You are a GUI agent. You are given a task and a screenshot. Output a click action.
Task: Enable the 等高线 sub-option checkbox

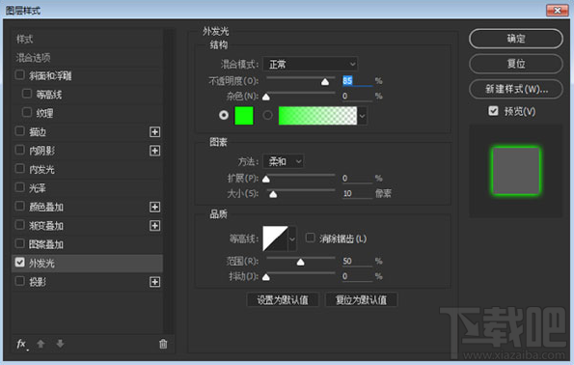tap(27, 94)
